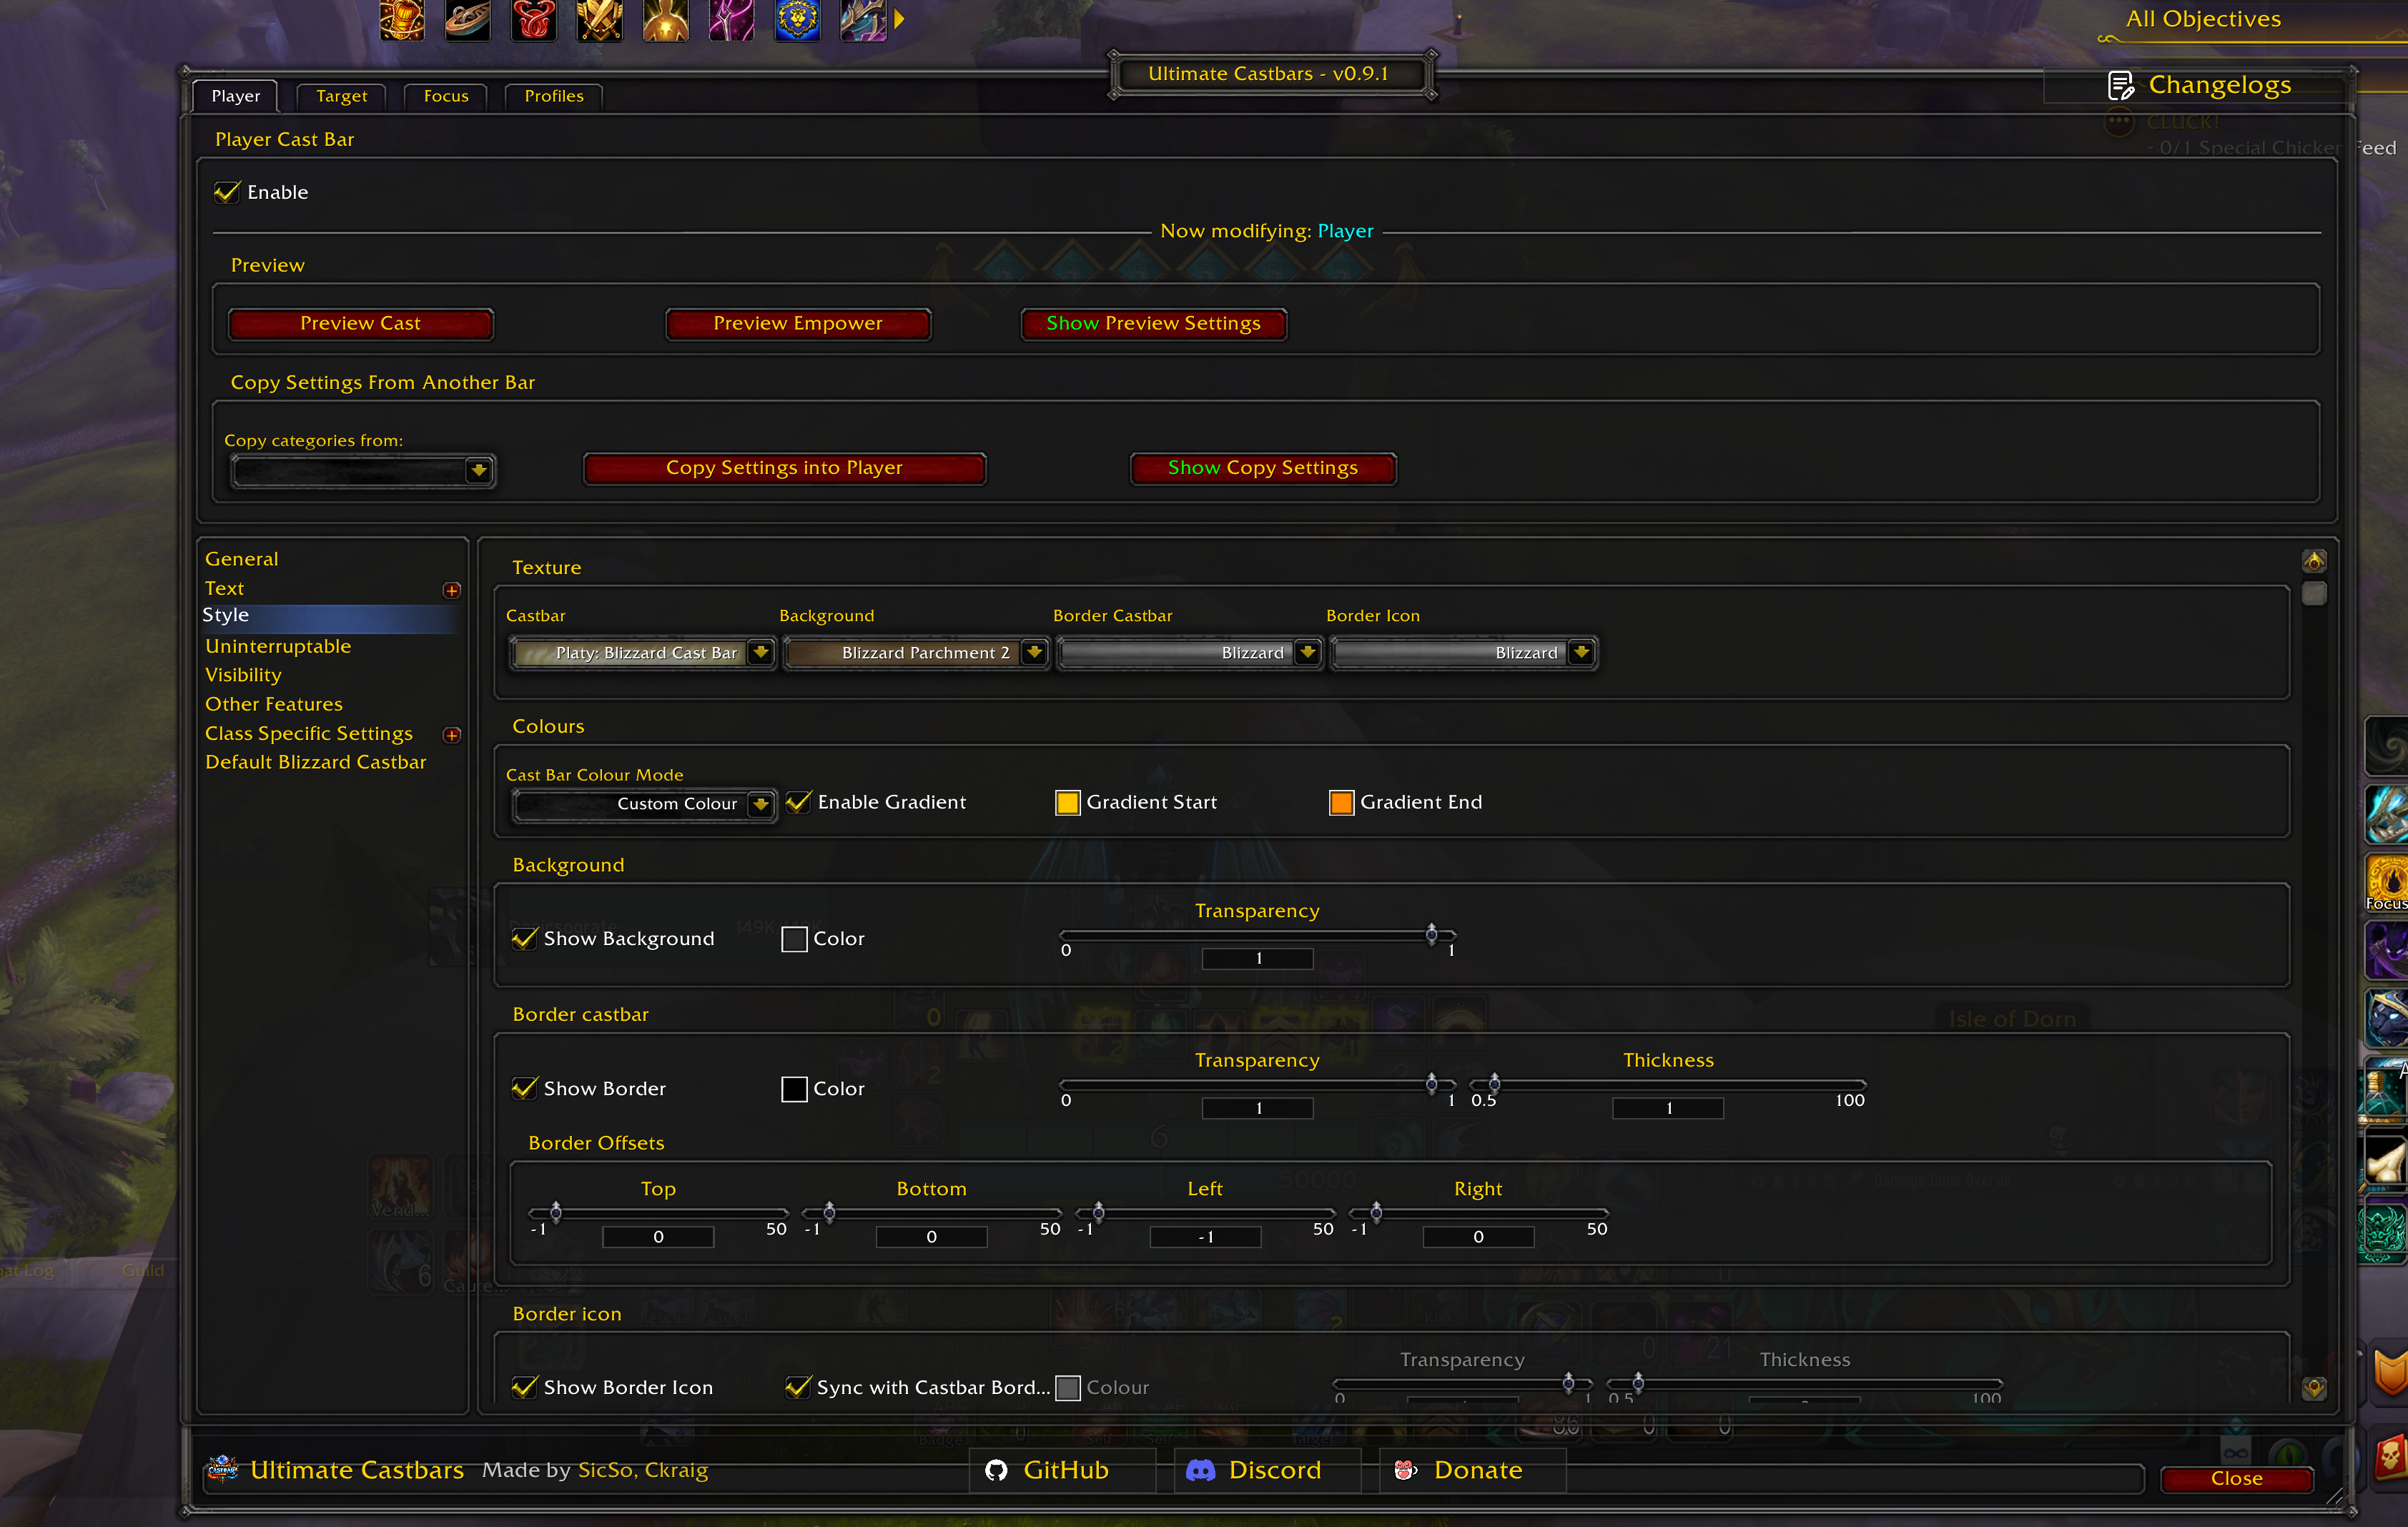
Task: Switch to the Target tab
Action: tap(342, 96)
